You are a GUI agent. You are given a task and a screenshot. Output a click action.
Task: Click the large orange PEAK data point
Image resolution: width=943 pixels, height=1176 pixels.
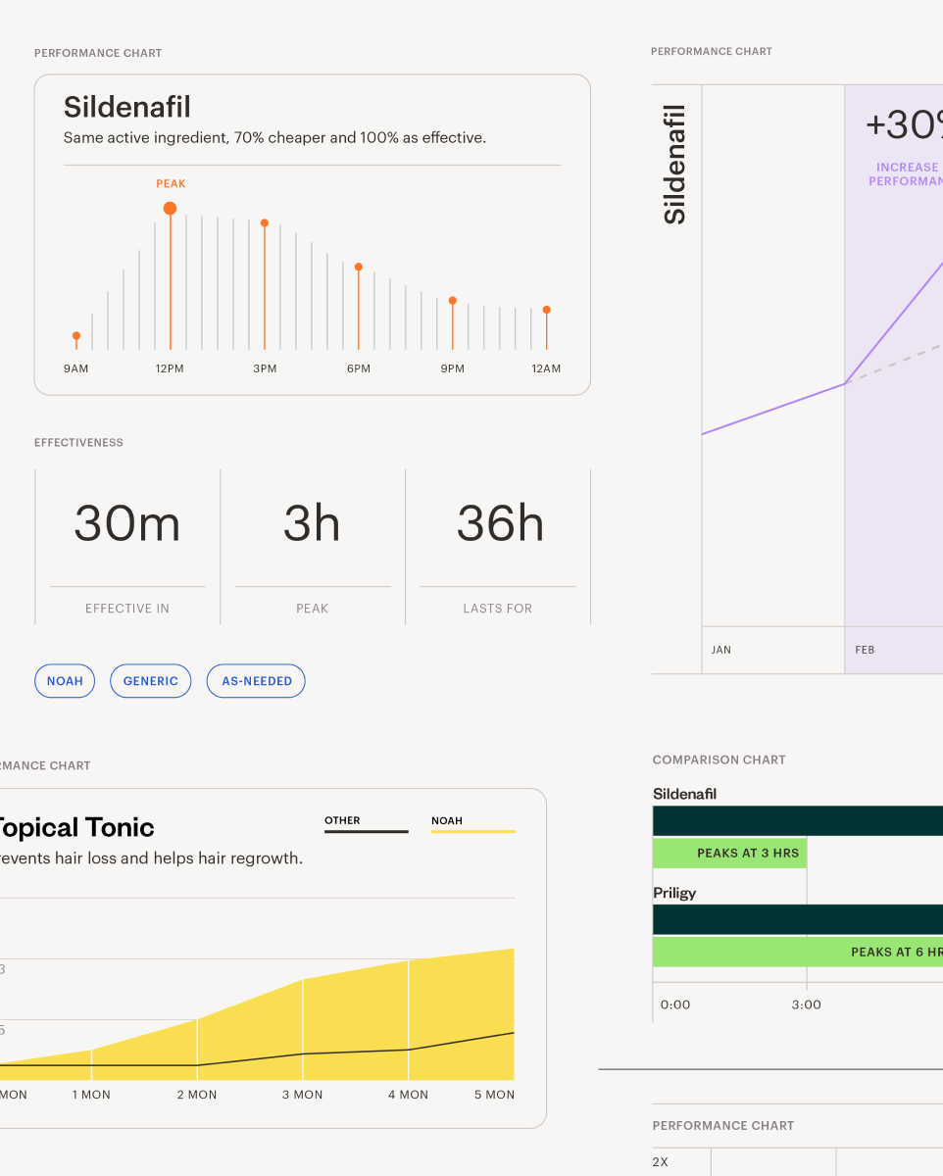pyautogui.click(x=170, y=208)
